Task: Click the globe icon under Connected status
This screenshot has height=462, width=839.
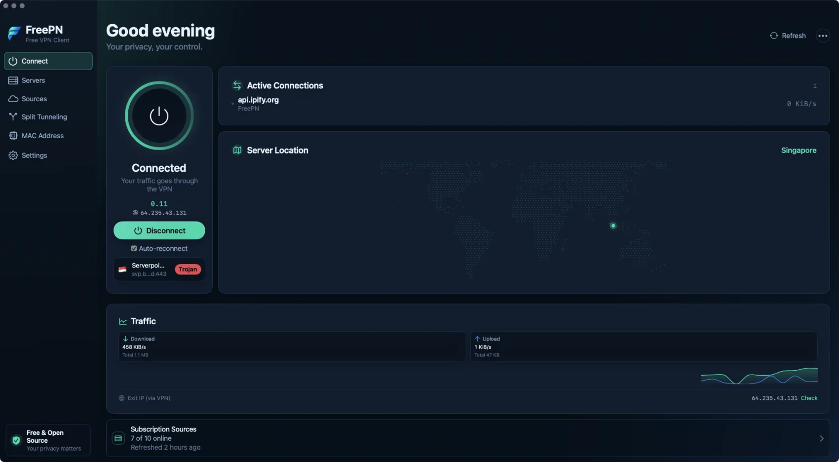Action: (x=135, y=213)
